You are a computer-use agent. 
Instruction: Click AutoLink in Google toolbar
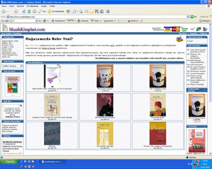109,21
